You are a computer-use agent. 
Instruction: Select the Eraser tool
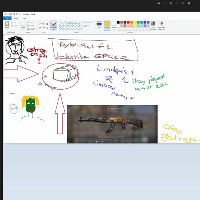coord(40,28)
